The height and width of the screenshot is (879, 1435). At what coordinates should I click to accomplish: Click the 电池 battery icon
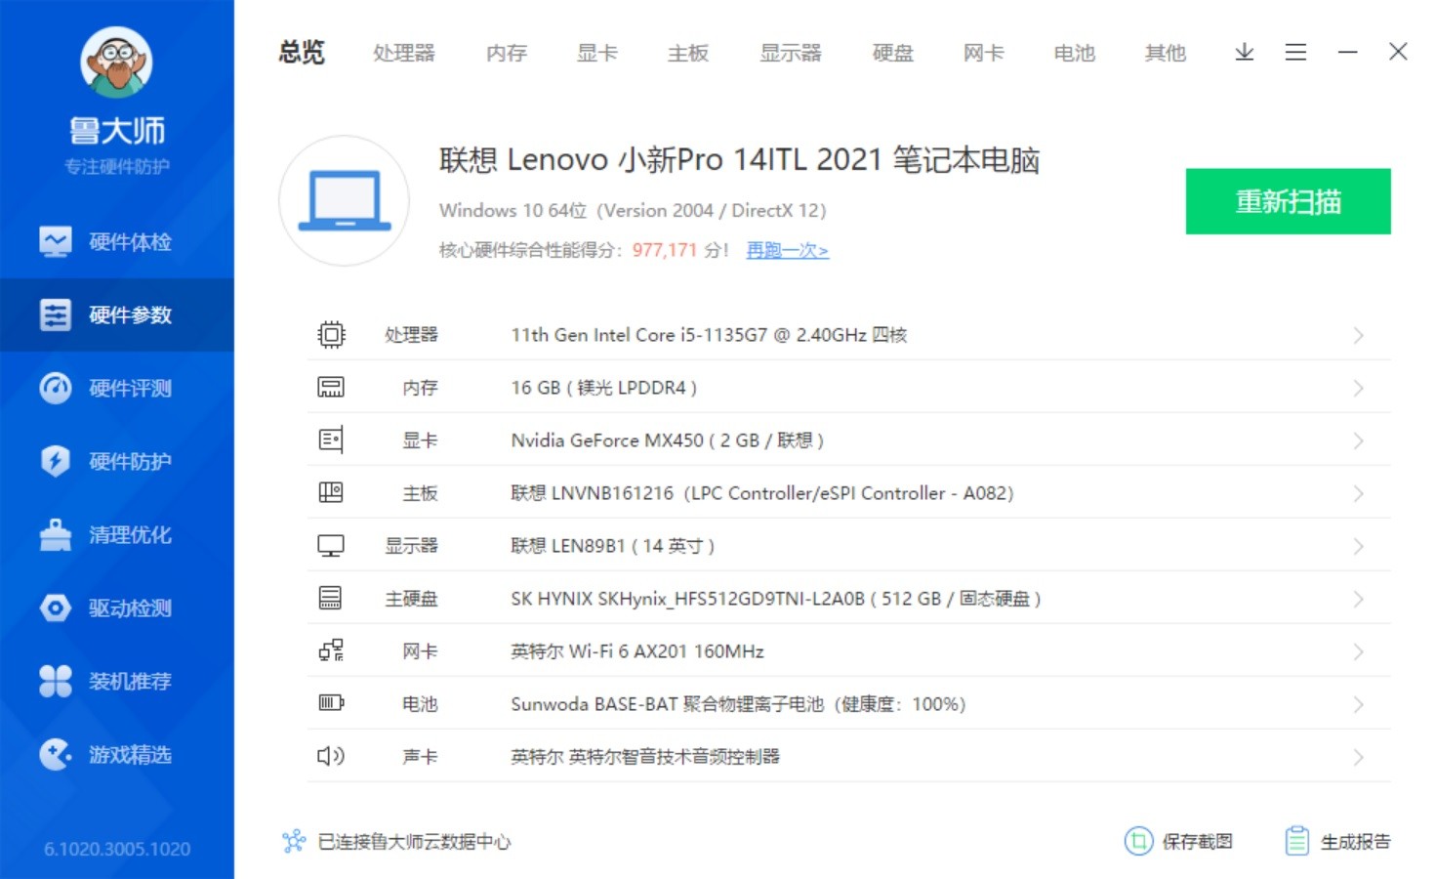point(331,703)
